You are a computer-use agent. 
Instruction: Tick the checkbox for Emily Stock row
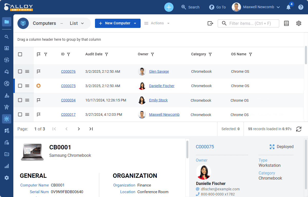pyautogui.click(x=20, y=100)
